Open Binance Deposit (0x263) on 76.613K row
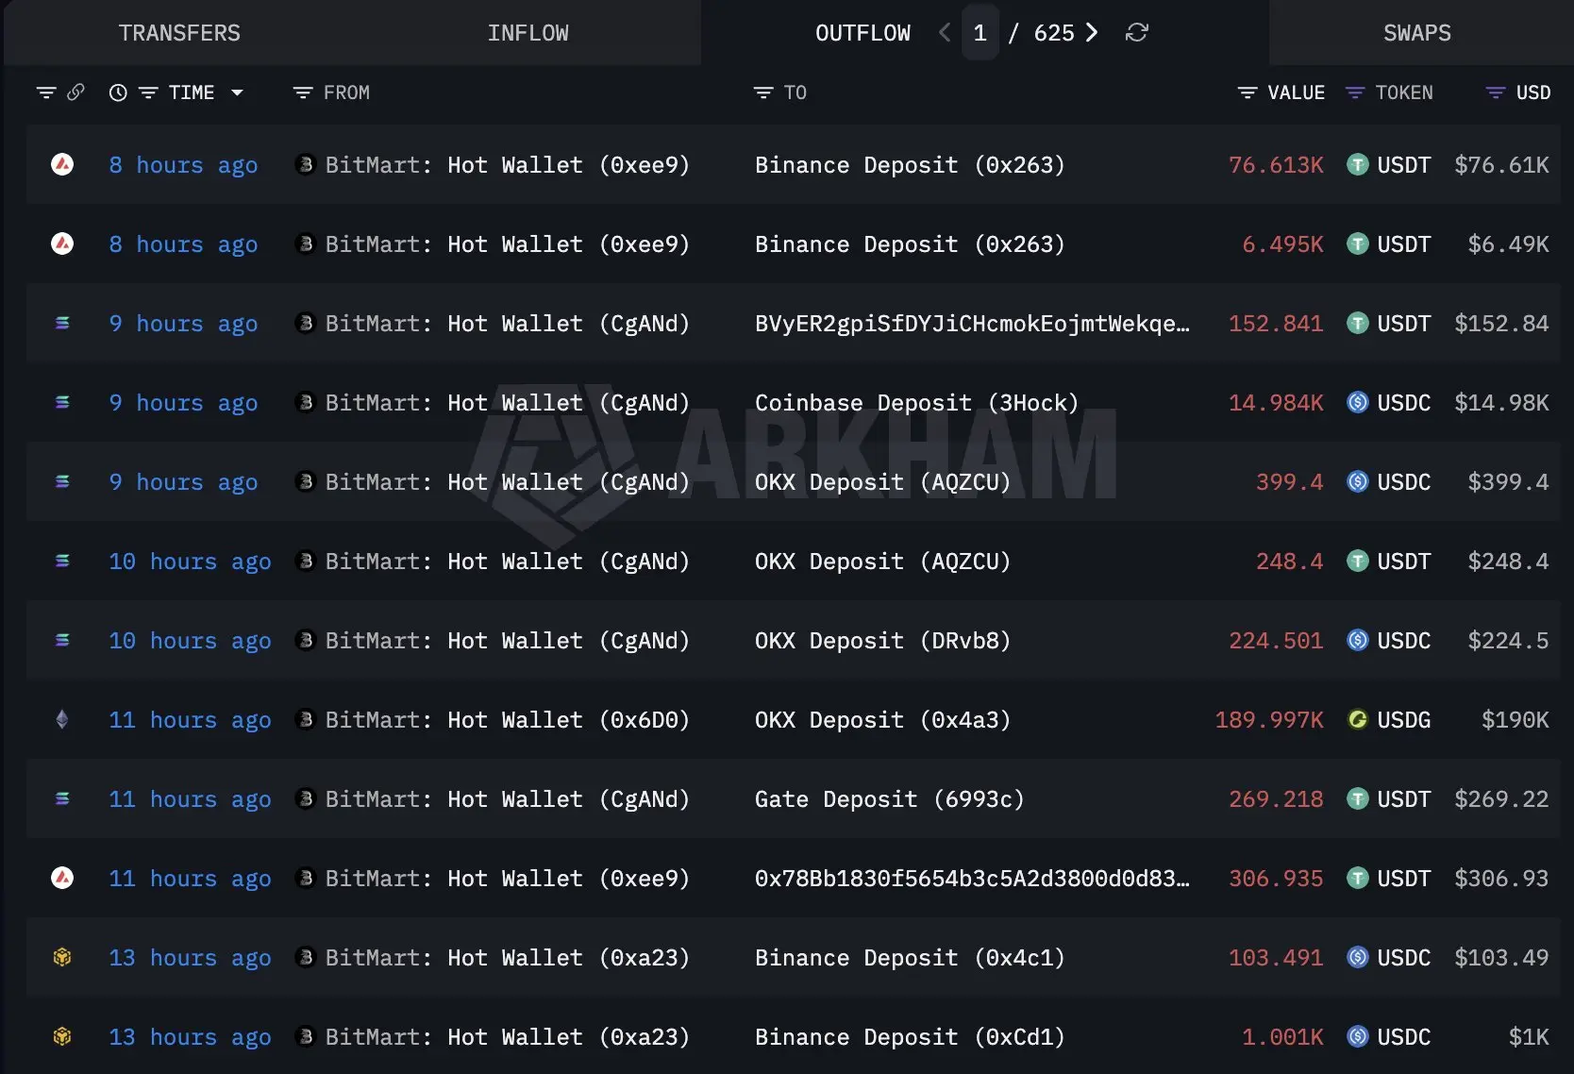This screenshot has height=1074, width=1574. pyautogui.click(x=910, y=164)
